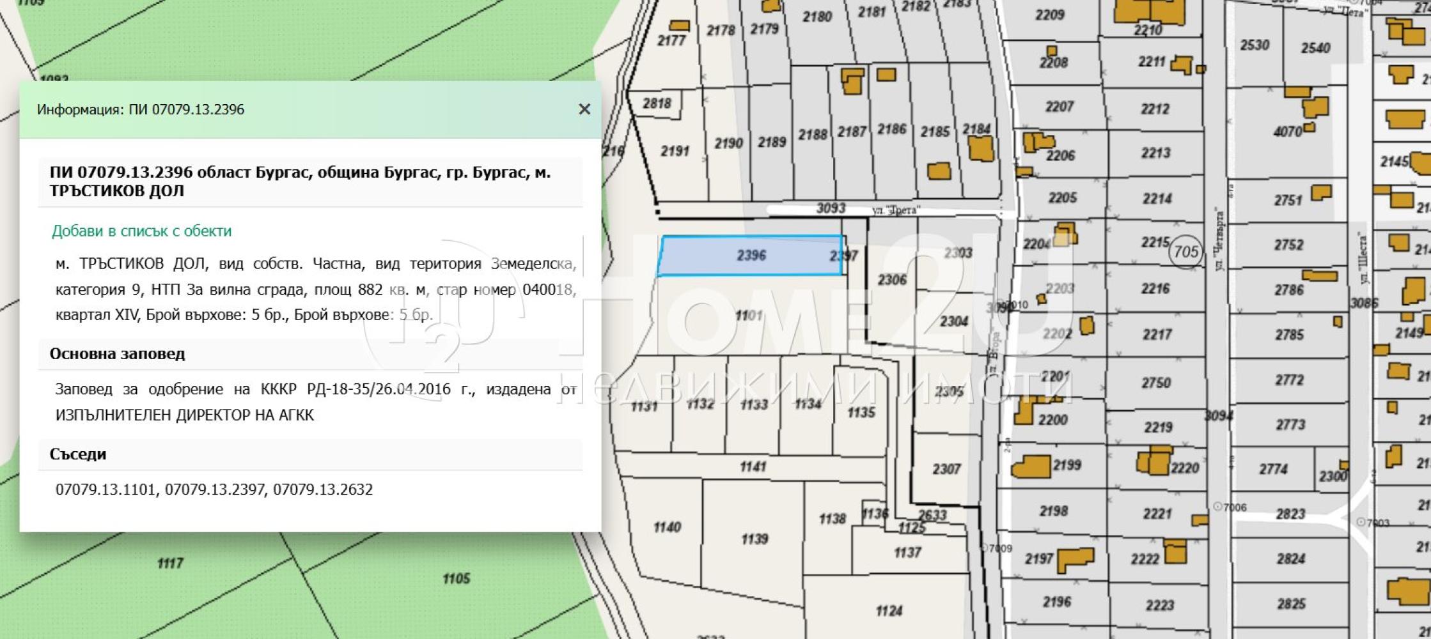Image resolution: width=1431 pixels, height=639 pixels.
Task: Click parcel 2774 on the map
Action: (x=1272, y=470)
